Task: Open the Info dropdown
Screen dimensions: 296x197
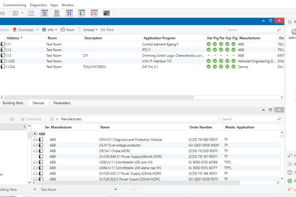Action: (49, 30)
